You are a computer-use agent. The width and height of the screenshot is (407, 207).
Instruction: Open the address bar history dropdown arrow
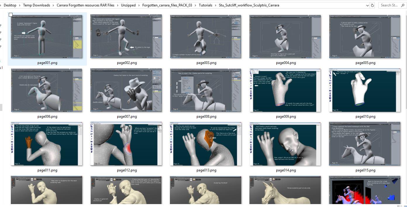[367, 5]
